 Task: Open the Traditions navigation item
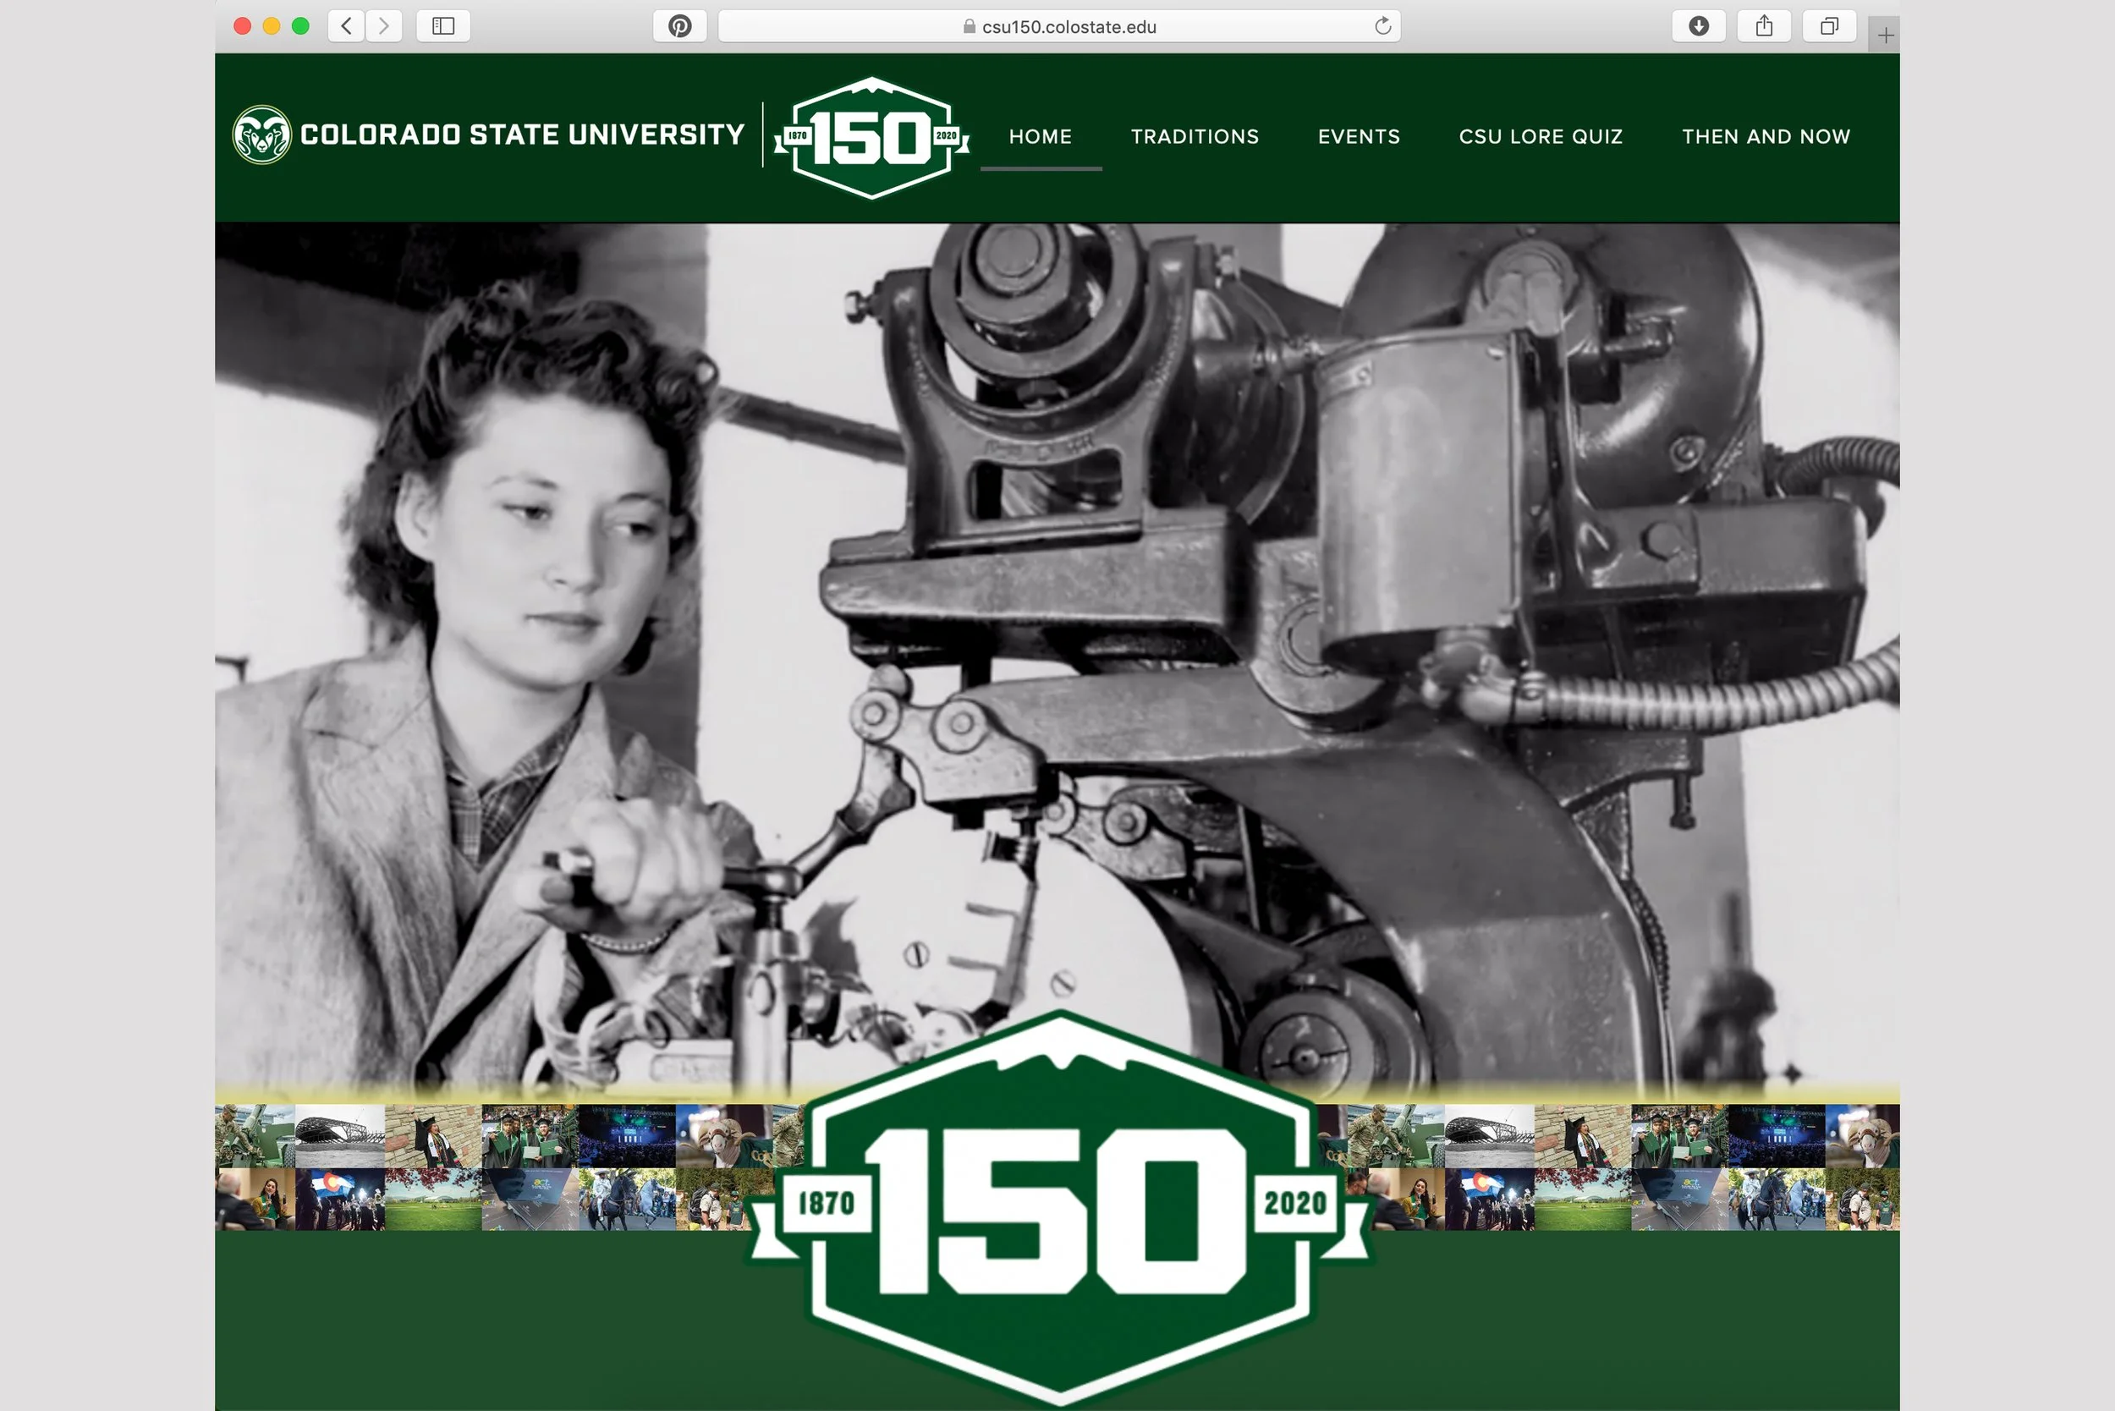tap(1195, 137)
